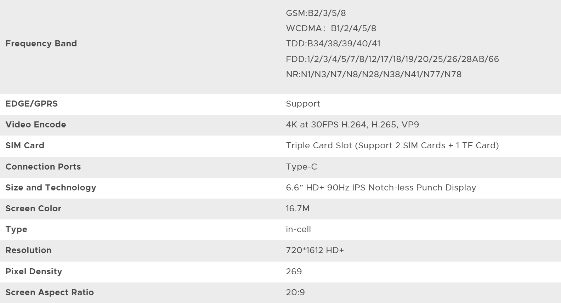Click the 6.6" HD+ 90Hz display value
This screenshot has width=561, height=303.
pyautogui.click(x=381, y=188)
